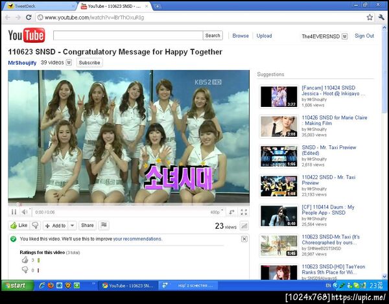This screenshot has width=389, height=304.
Task: Reload the page with refresh icon
Action: 29,18
